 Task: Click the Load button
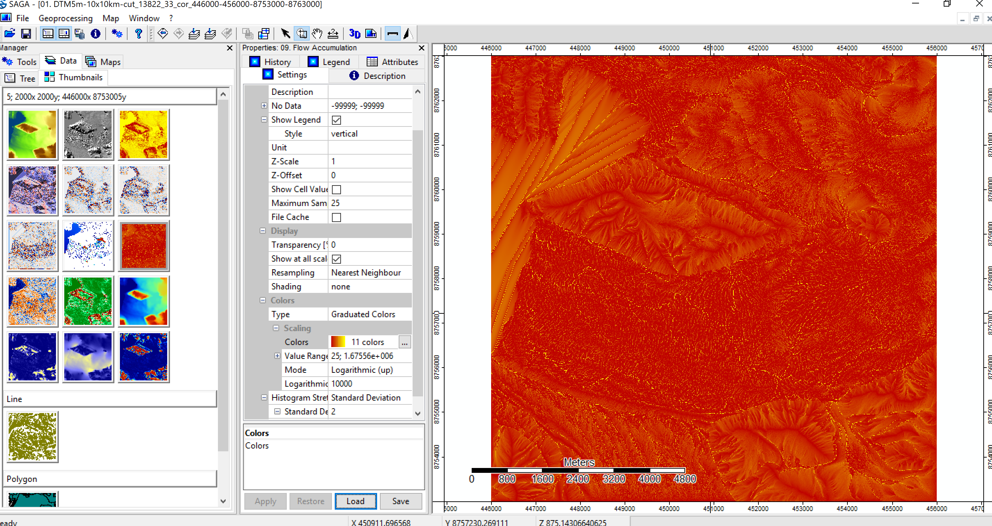[356, 501]
